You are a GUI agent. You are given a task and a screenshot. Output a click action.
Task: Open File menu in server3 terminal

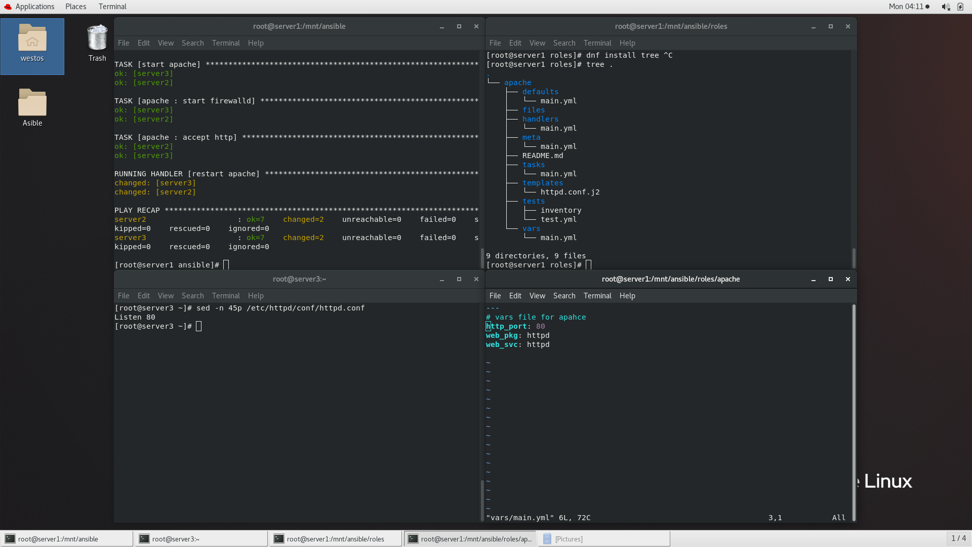click(123, 296)
